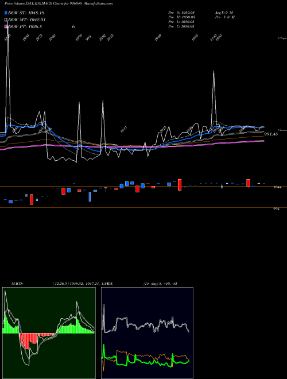Click the Pre L: 1050.03 value
Viewport: 287px width, 379px height.
[181, 22]
